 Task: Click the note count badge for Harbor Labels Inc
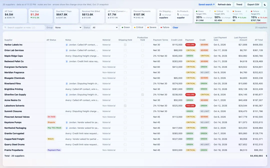tap(67, 45)
